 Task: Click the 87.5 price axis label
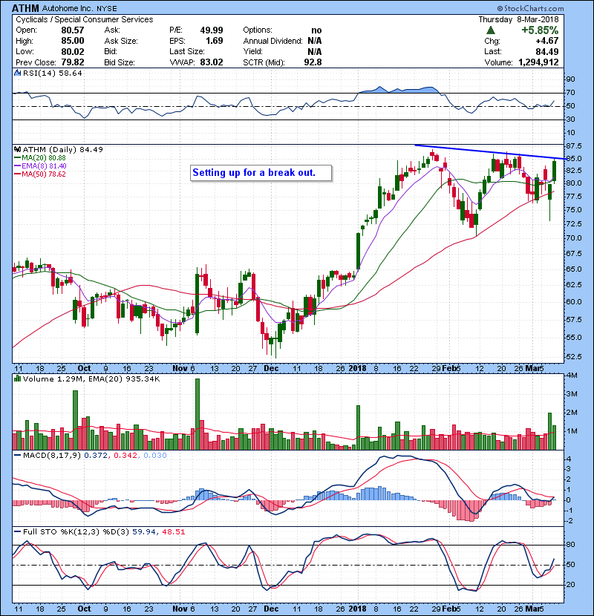point(573,146)
